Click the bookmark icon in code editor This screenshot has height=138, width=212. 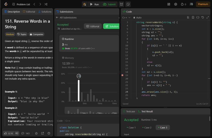coord(193,18)
